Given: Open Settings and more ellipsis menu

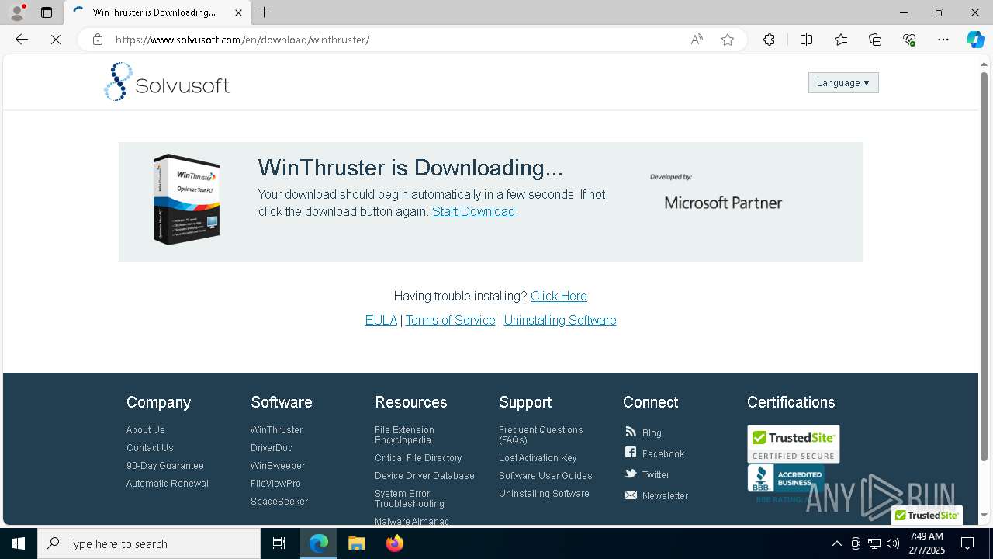Looking at the screenshot, I should tap(943, 40).
